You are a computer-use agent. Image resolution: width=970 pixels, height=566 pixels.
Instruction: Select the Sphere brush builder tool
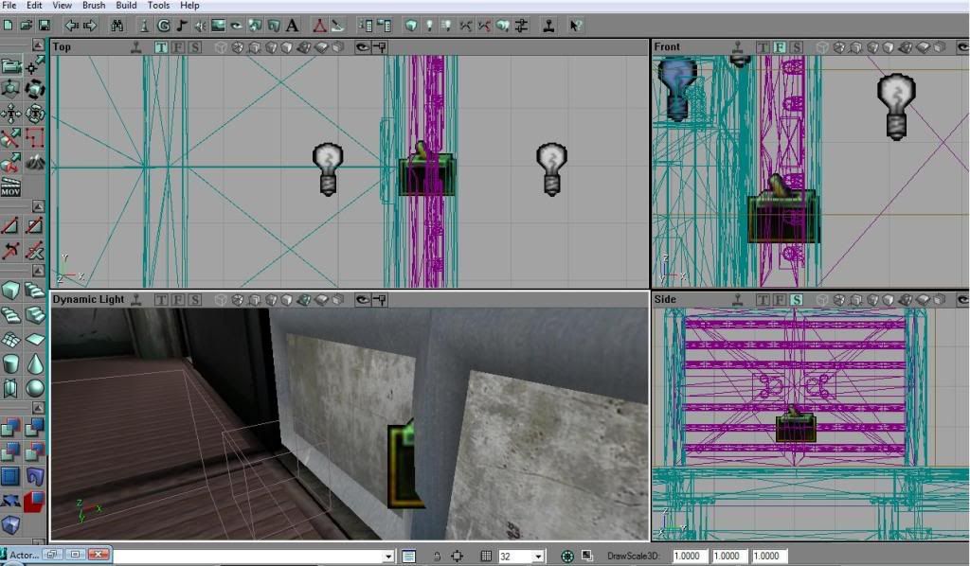coord(34,387)
